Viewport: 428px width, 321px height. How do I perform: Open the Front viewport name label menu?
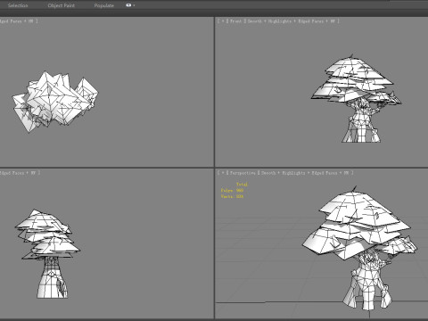[235, 21]
